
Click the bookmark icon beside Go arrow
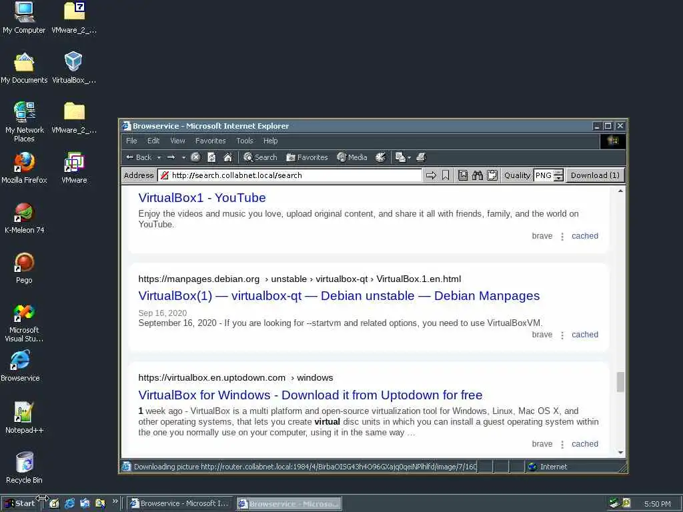point(446,175)
